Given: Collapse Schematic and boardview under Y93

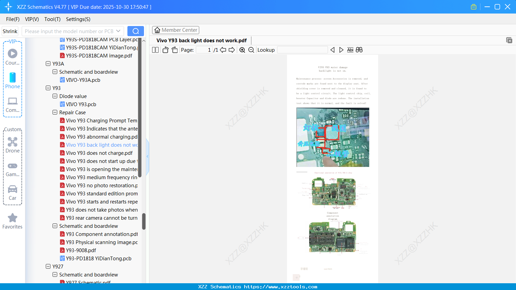Looking at the screenshot, I should tap(55, 226).
